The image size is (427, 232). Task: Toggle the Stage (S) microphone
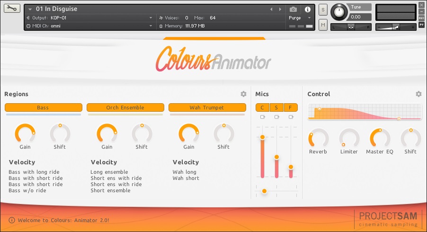coord(276,107)
